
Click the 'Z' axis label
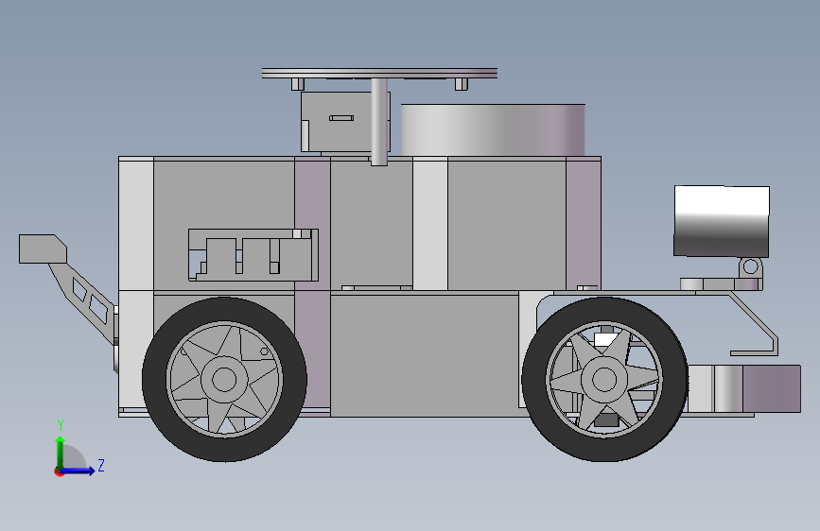coord(101,465)
